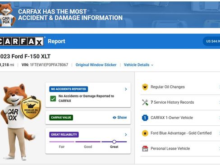Expand the Great Reliability section arrow
220x165 pixels.
(126, 135)
